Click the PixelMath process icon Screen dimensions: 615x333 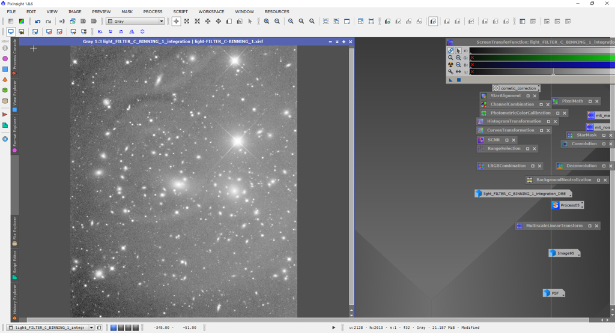click(x=556, y=101)
